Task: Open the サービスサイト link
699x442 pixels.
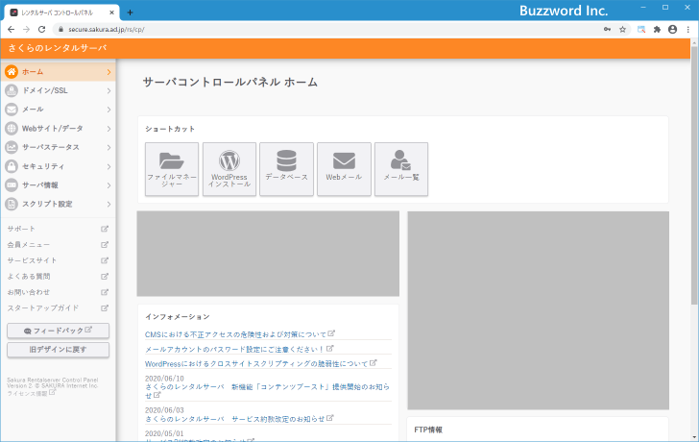Action: pos(32,260)
